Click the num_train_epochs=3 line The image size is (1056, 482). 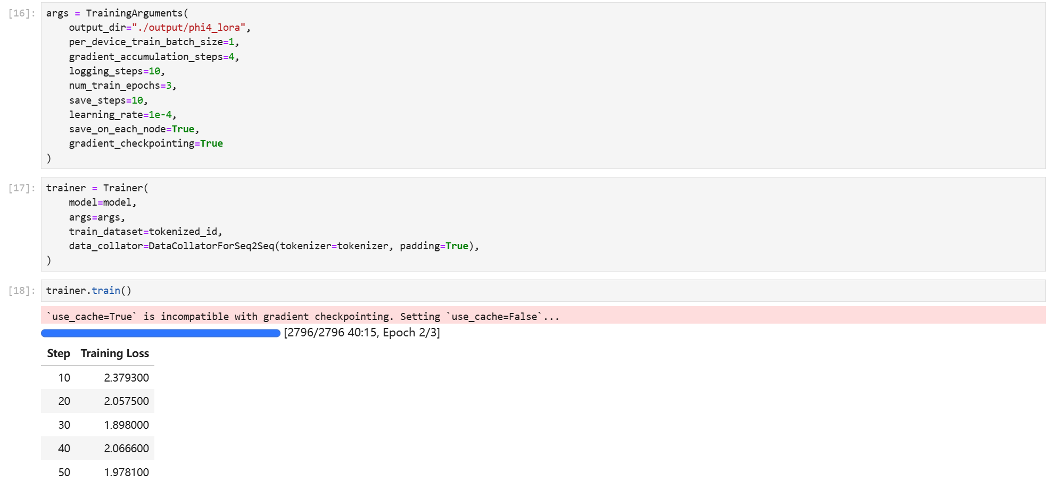122,86
